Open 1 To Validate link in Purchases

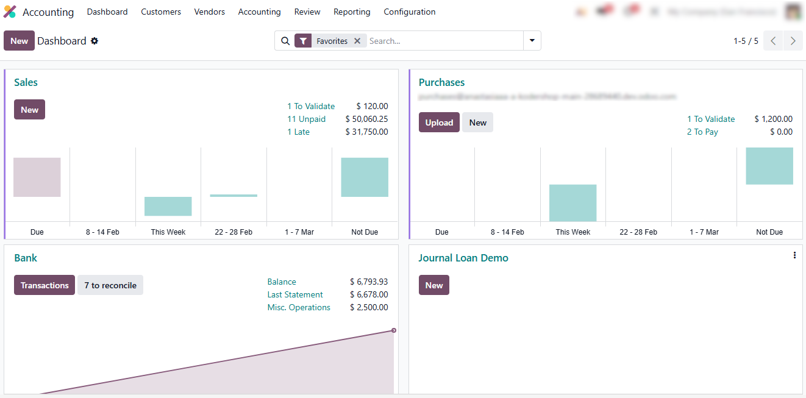(x=711, y=119)
